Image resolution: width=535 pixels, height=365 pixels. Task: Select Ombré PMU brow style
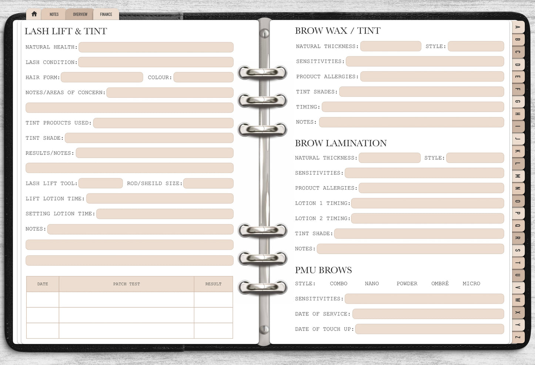click(x=440, y=283)
